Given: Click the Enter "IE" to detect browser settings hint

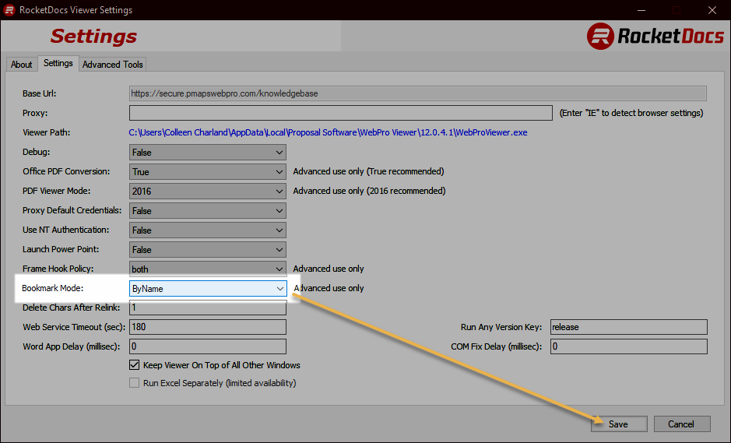Looking at the screenshot, I should [x=631, y=113].
